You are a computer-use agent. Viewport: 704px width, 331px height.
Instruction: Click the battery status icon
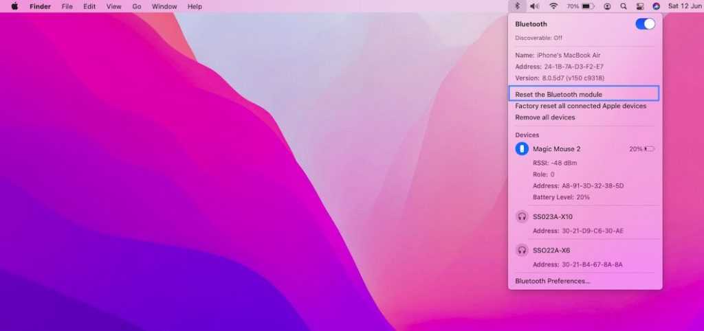pyautogui.click(x=588, y=6)
